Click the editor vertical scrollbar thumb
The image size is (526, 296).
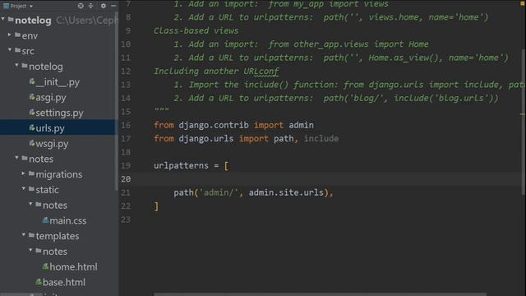click(x=524, y=122)
